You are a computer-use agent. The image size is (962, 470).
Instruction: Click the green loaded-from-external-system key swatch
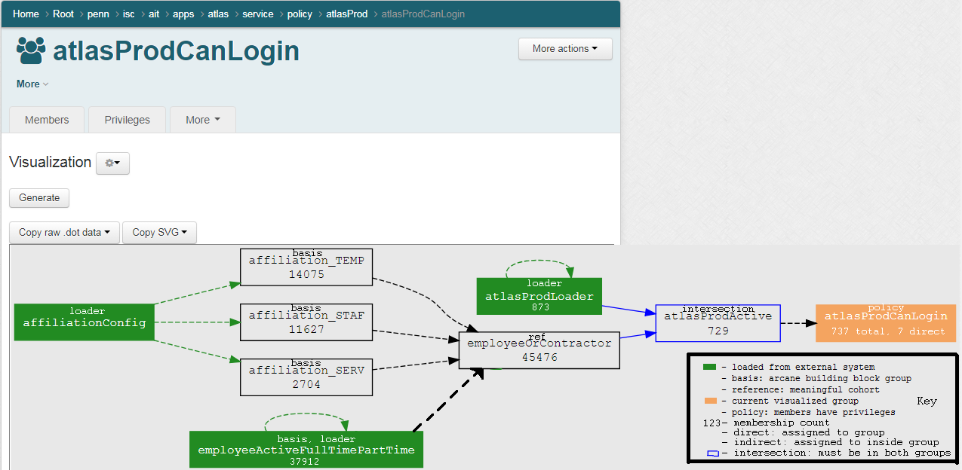tap(709, 367)
